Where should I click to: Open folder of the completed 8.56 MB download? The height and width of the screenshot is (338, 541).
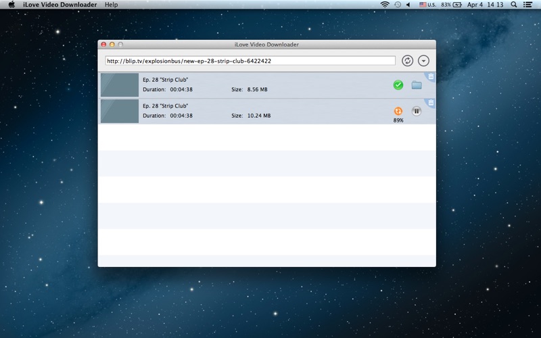point(417,85)
